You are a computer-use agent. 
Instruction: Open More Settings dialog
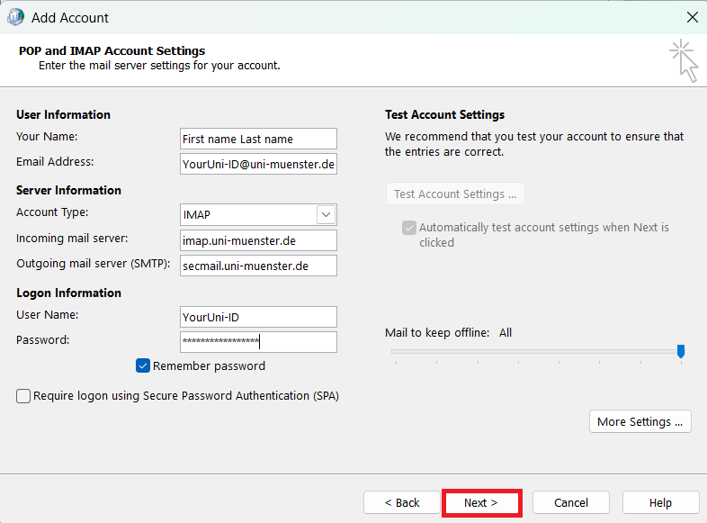pos(640,421)
